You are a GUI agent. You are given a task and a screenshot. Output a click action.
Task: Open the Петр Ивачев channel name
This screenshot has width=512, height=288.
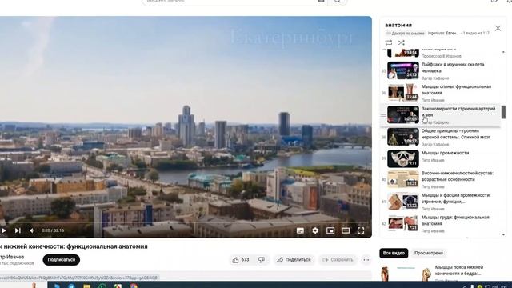(12, 257)
